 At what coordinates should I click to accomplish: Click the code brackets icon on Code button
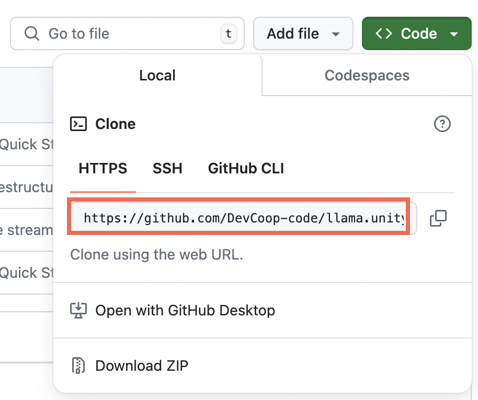(x=383, y=33)
